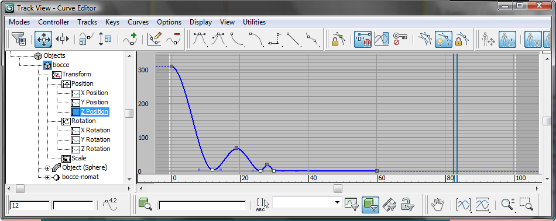Expand the bocce-nomat material node
This screenshot has height=221, width=556.
click(x=48, y=177)
